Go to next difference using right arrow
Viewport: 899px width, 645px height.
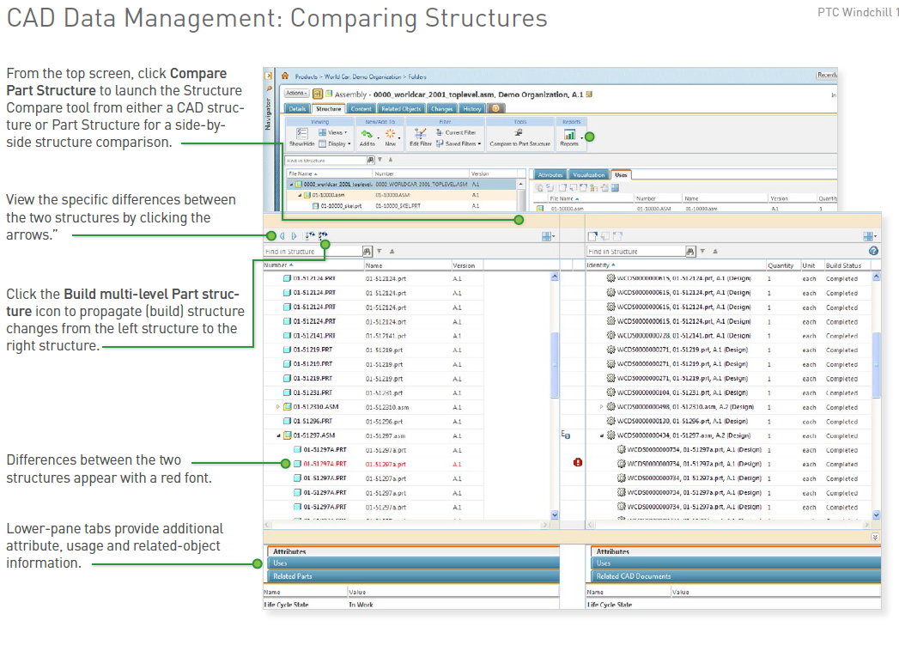pyautogui.click(x=294, y=235)
